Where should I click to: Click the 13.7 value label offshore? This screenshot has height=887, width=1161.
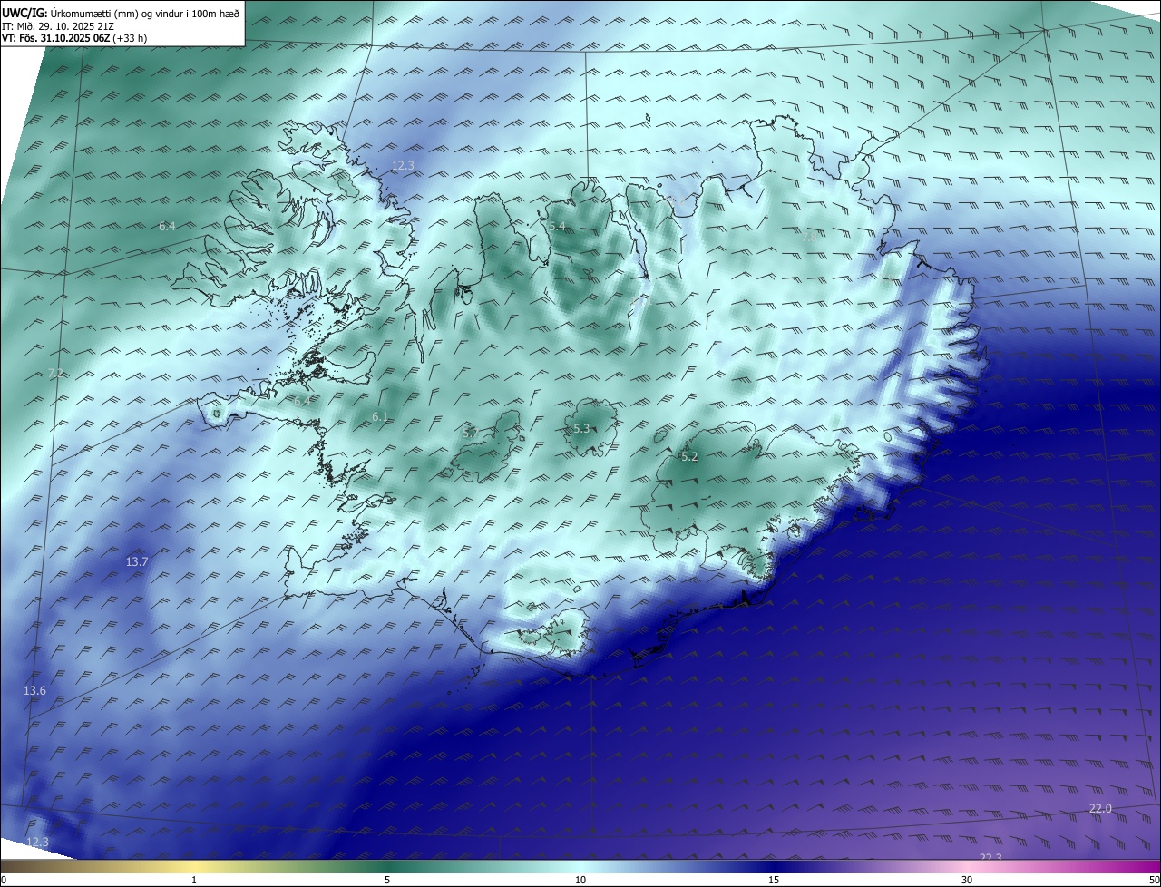[x=136, y=562]
